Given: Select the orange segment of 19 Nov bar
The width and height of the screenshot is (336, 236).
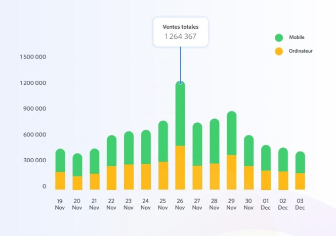Looking at the screenshot, I should click(60, 180).
